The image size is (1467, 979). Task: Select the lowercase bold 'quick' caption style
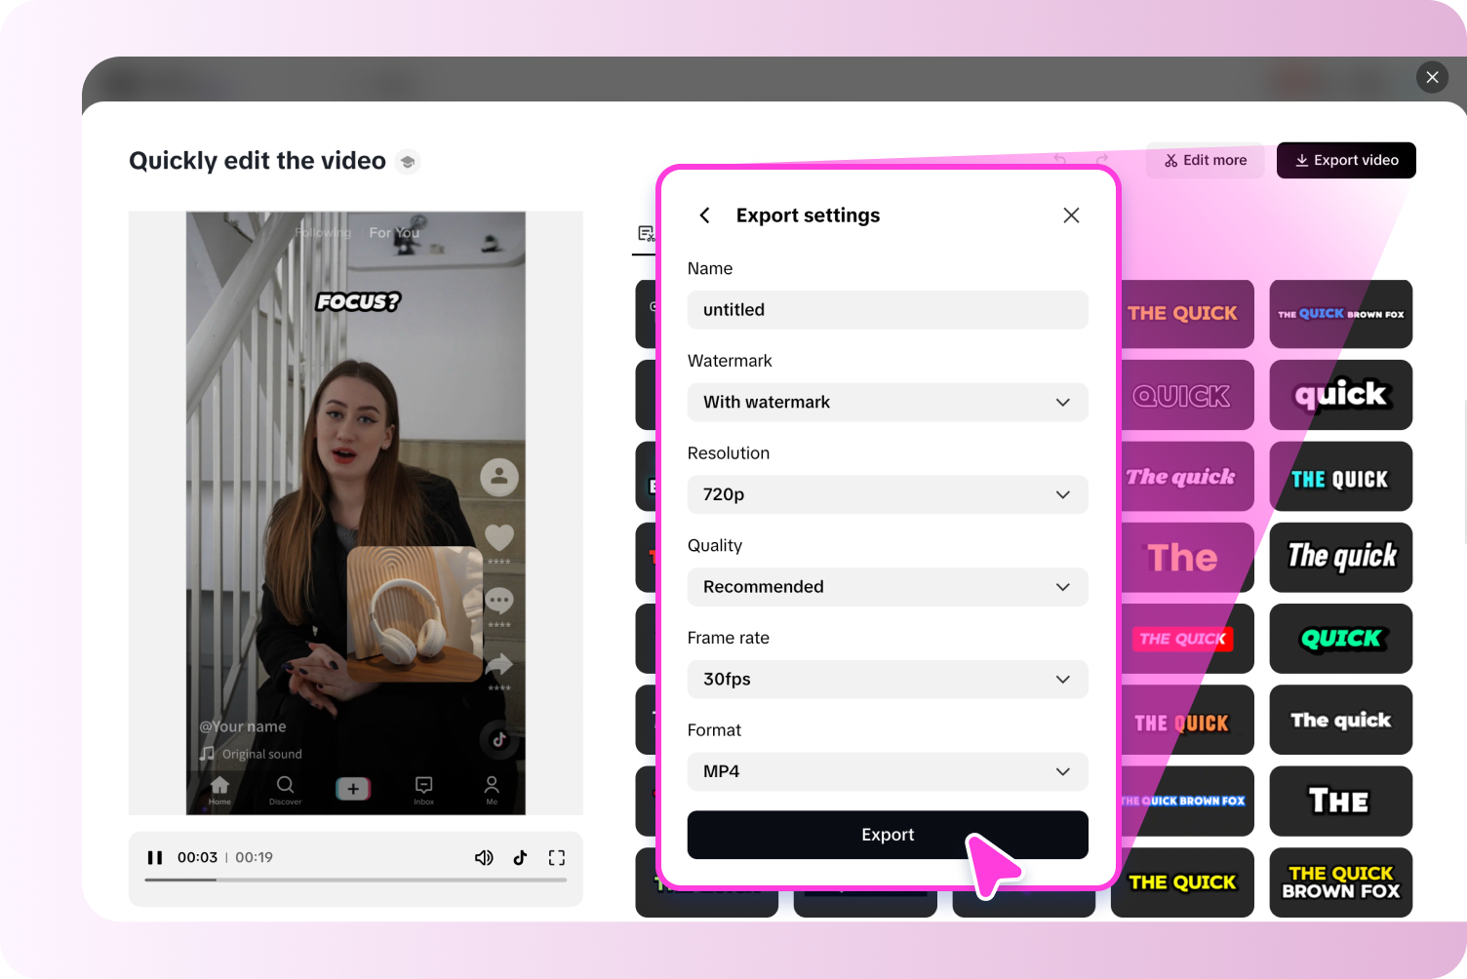1341,395
